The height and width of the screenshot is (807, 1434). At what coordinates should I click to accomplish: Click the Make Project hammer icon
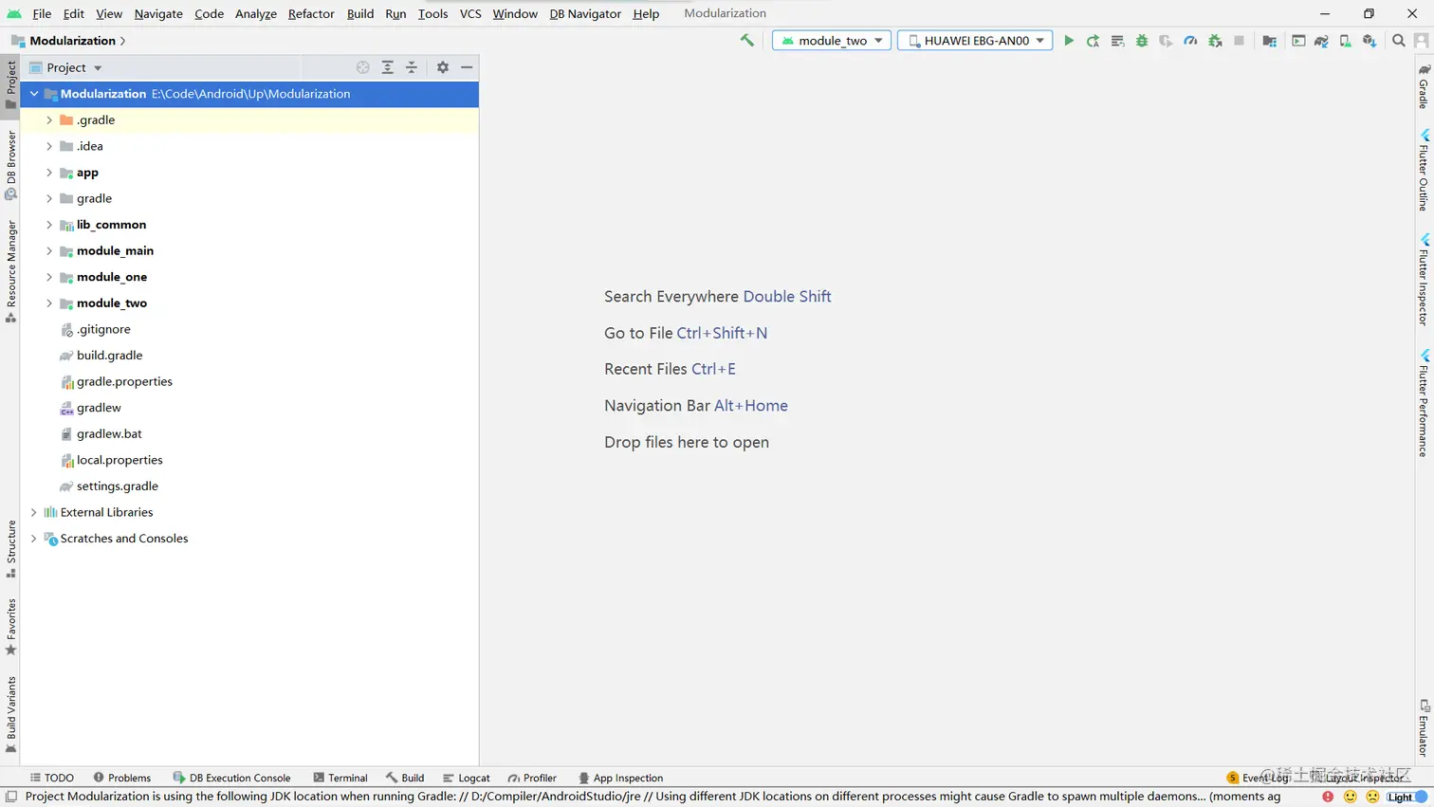tap(747, 40)
